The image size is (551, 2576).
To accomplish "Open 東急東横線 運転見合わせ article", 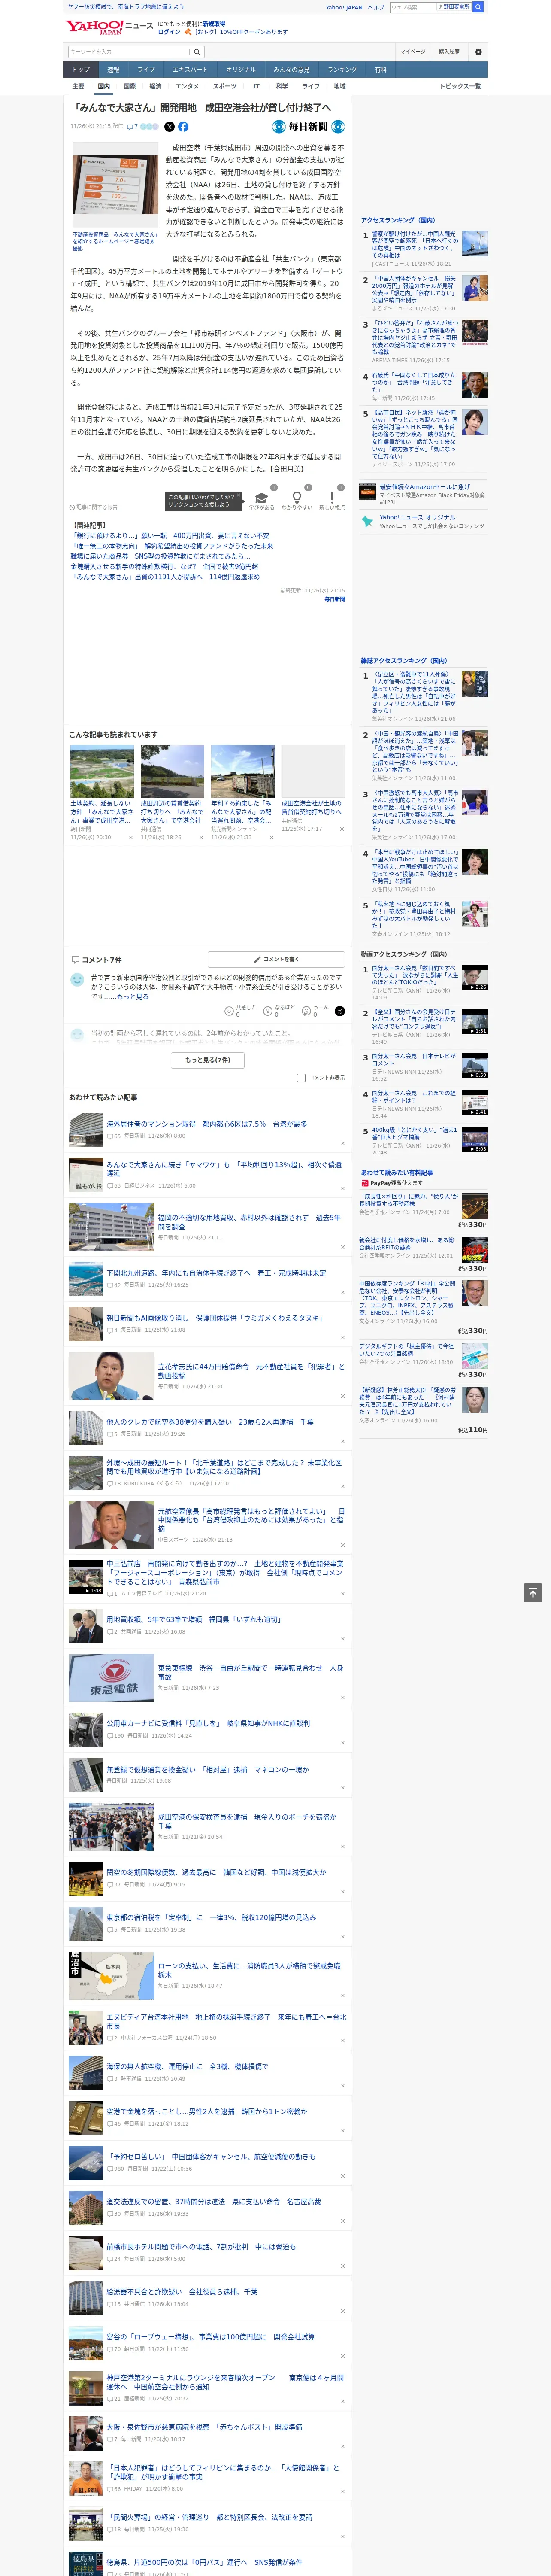I will pos(251,1672).
